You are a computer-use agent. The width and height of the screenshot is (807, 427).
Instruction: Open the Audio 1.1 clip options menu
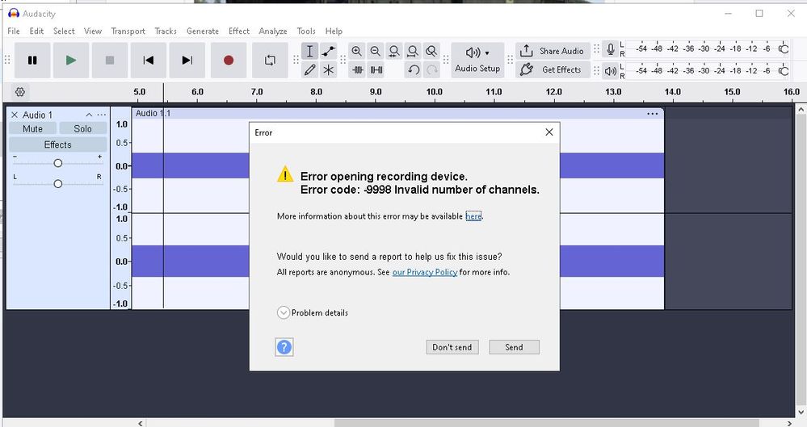(x=652, y=114)
